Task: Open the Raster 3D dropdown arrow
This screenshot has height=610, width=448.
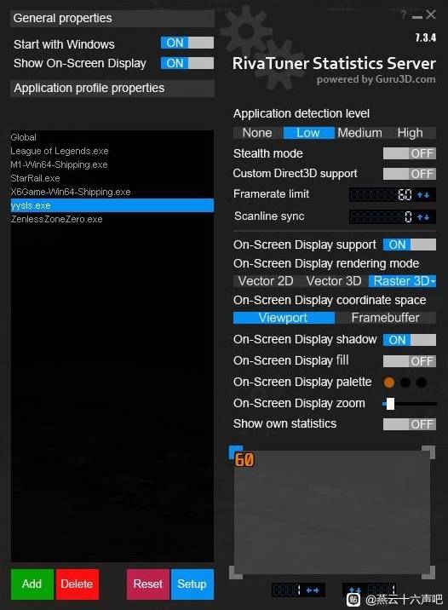Action: (x=434, y=281)
